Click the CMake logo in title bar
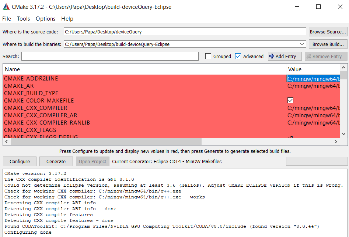Screen dimensions: 349x237 point(6,7)
